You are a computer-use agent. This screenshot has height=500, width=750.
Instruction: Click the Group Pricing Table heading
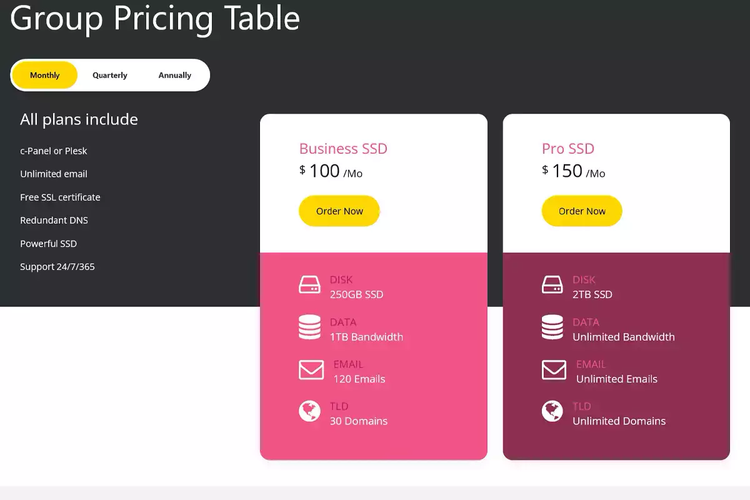[x=155, y=17]
